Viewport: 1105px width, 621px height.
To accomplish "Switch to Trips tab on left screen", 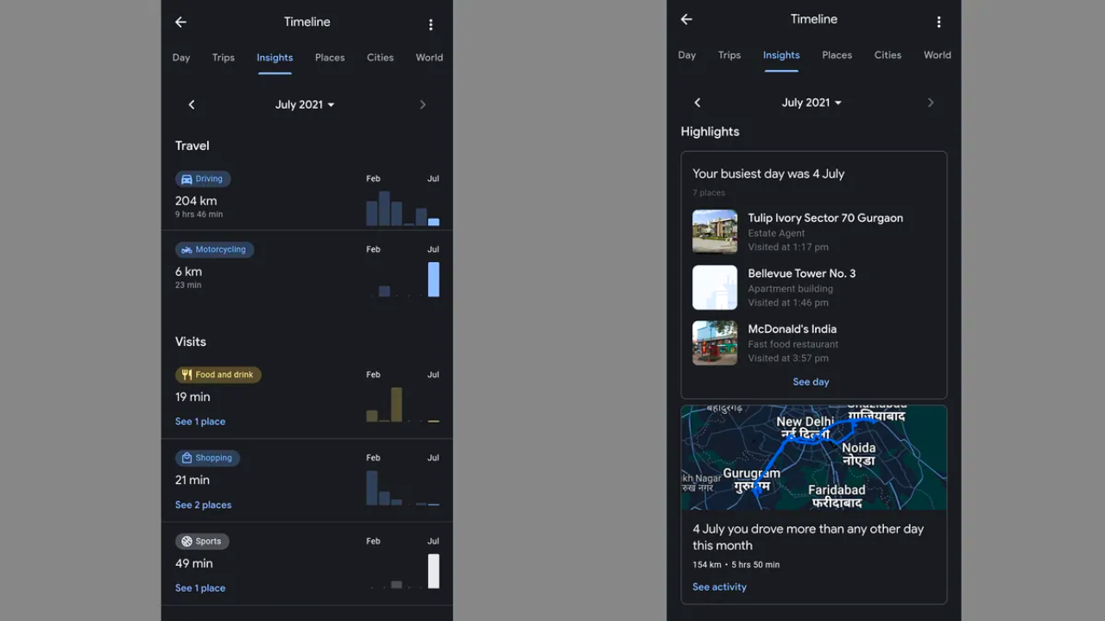I will pyautogui.click(x=224, y=58).
